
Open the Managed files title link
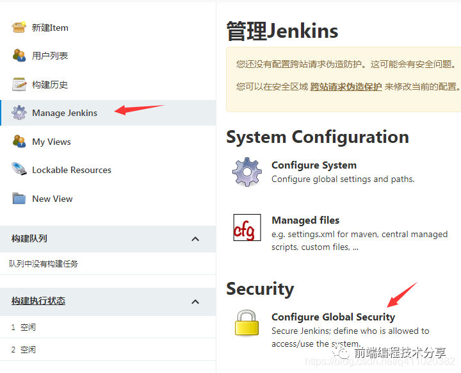[305, 220]
